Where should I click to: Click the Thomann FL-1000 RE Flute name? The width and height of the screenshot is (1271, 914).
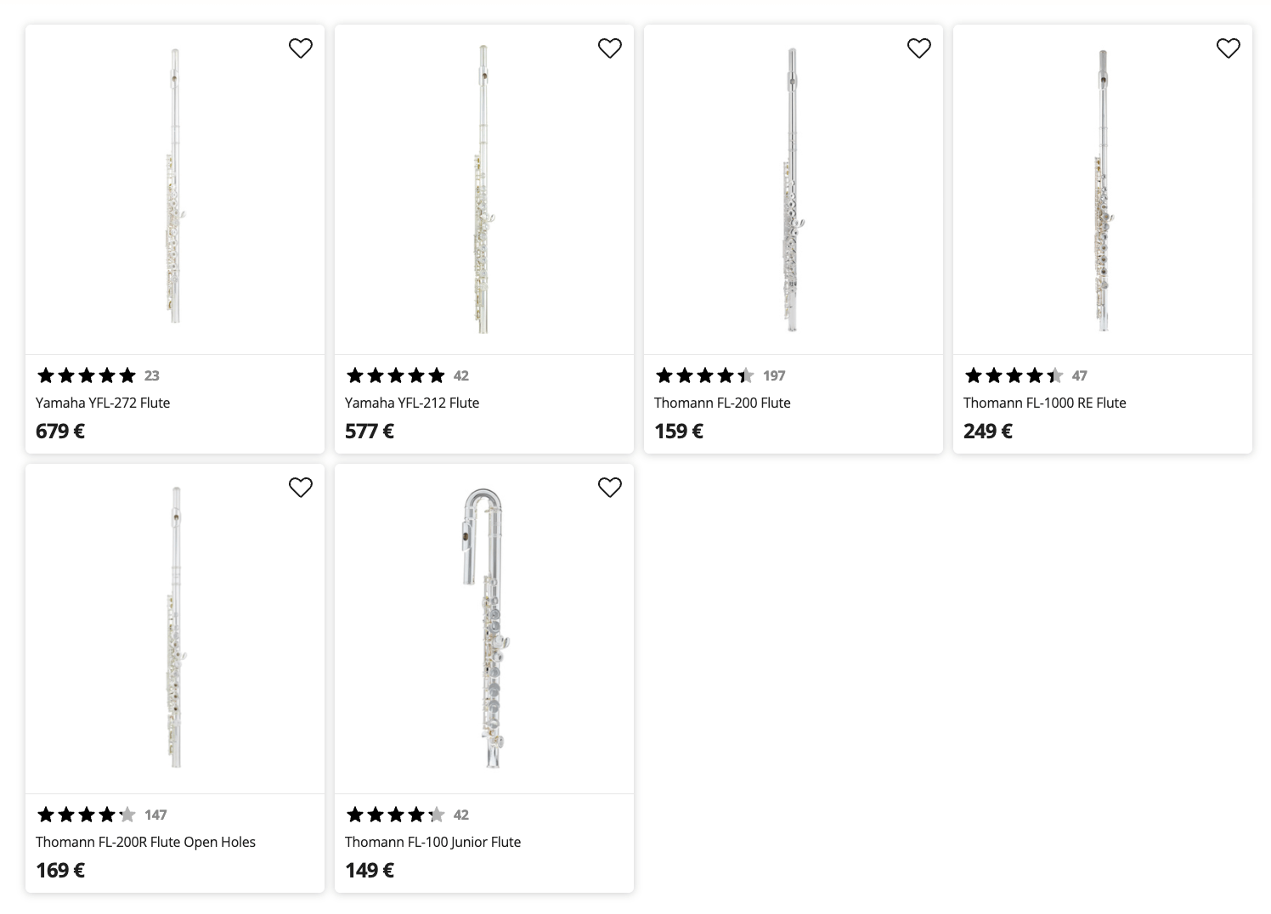pos(1044,403)
